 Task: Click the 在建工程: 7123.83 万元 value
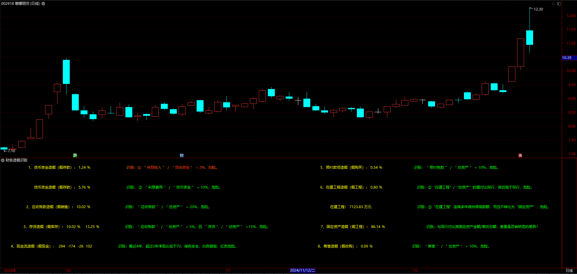[351, 207]
